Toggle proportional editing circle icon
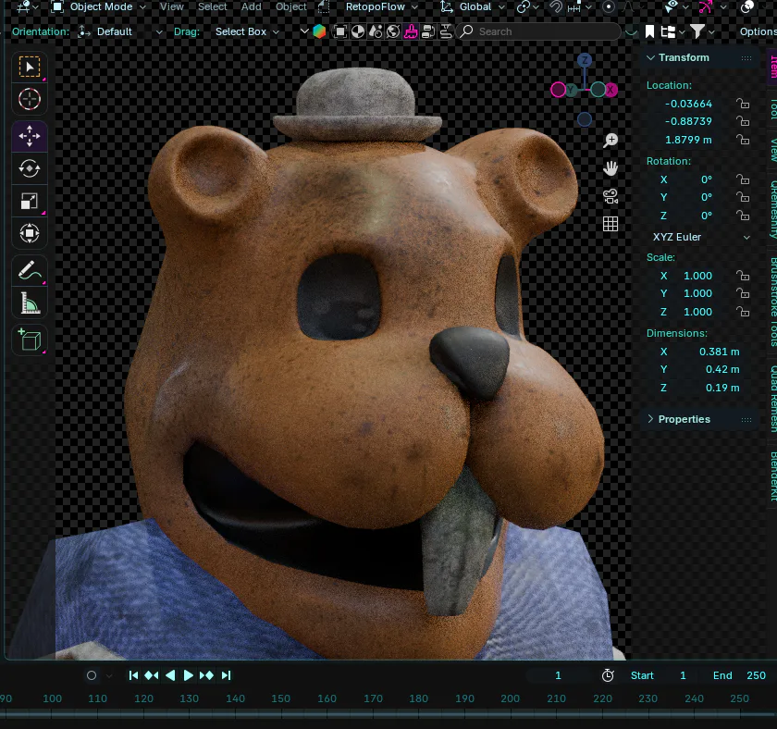 (609, 6)
